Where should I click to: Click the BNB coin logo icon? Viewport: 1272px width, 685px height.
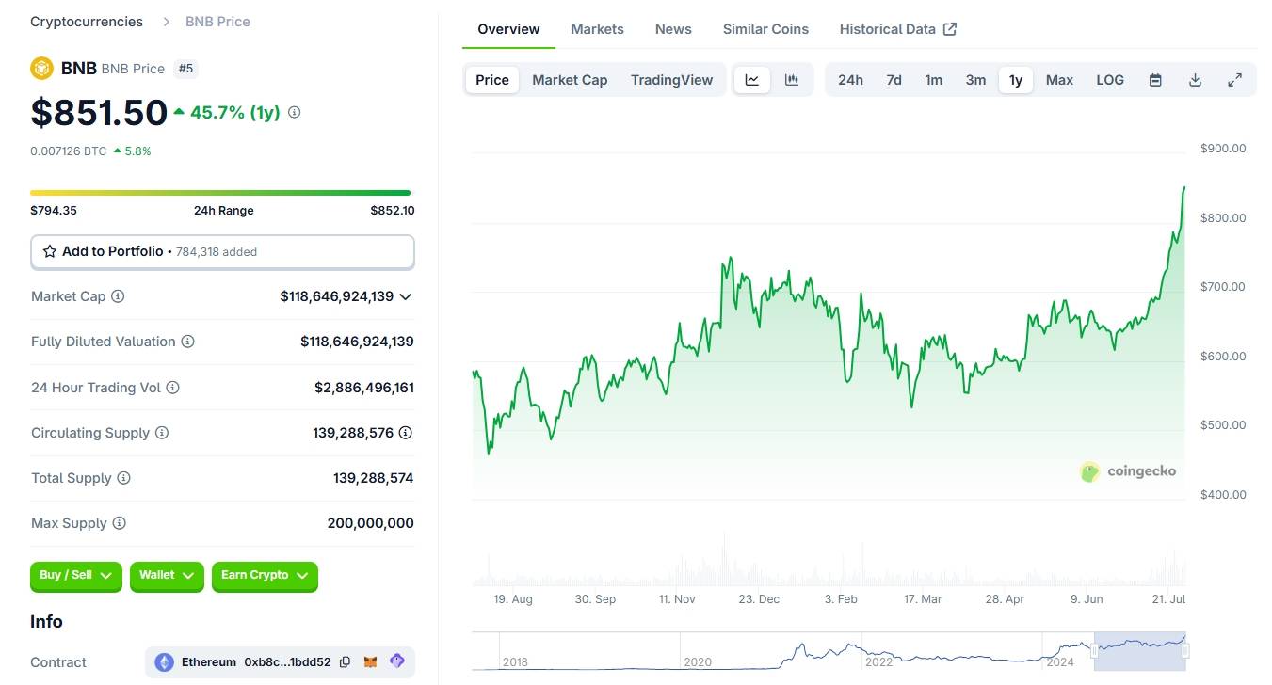click(41, 68)
